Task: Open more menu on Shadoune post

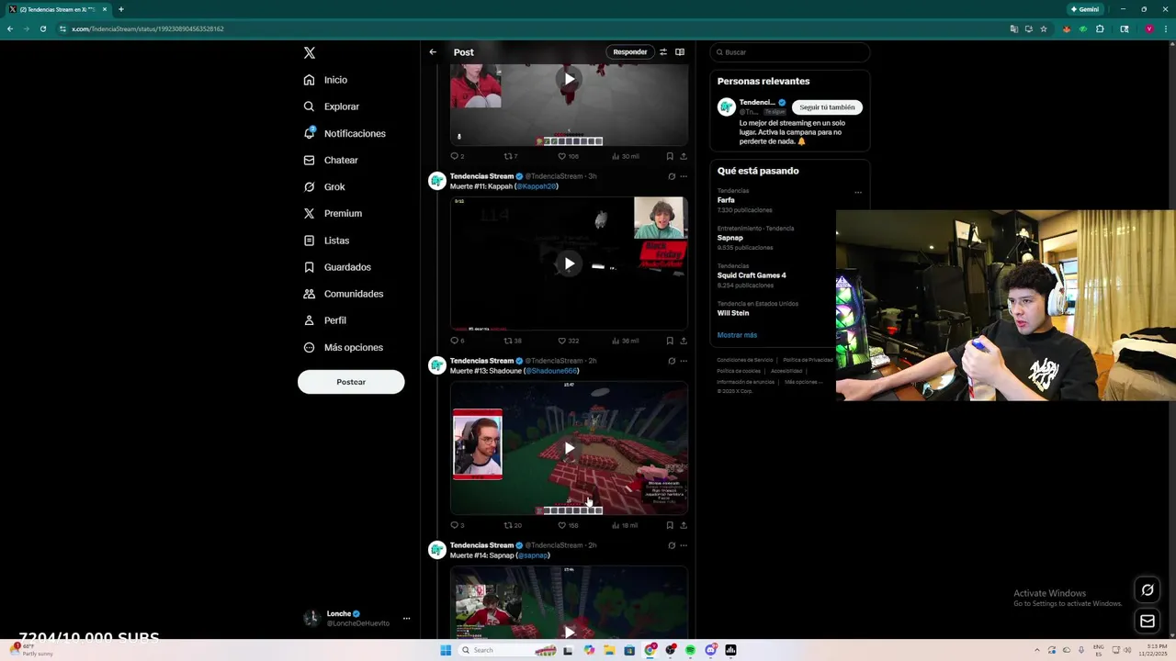Action: [683, 361]
